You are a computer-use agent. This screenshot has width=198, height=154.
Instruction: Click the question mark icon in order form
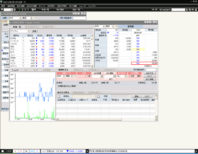(x=75, y=76)
